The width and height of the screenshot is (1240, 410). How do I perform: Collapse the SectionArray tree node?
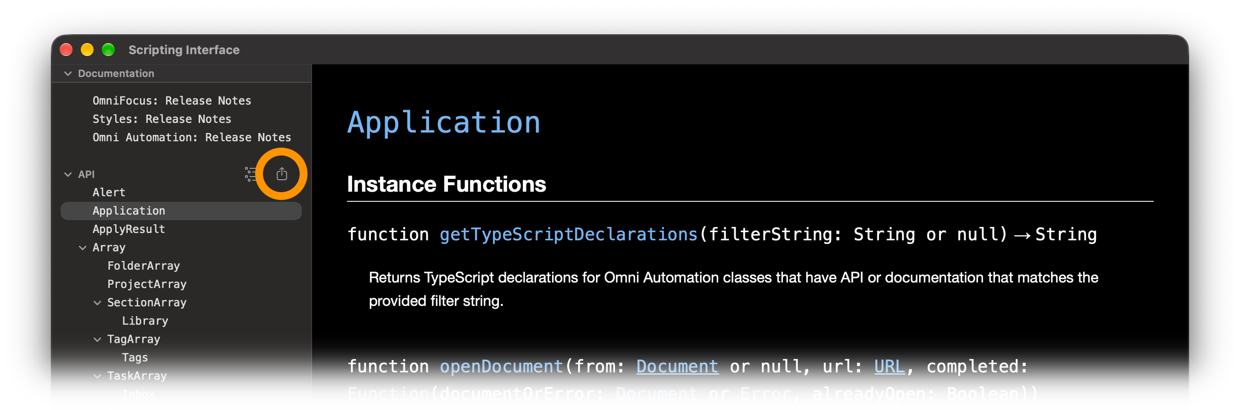(x=97, y=303)
